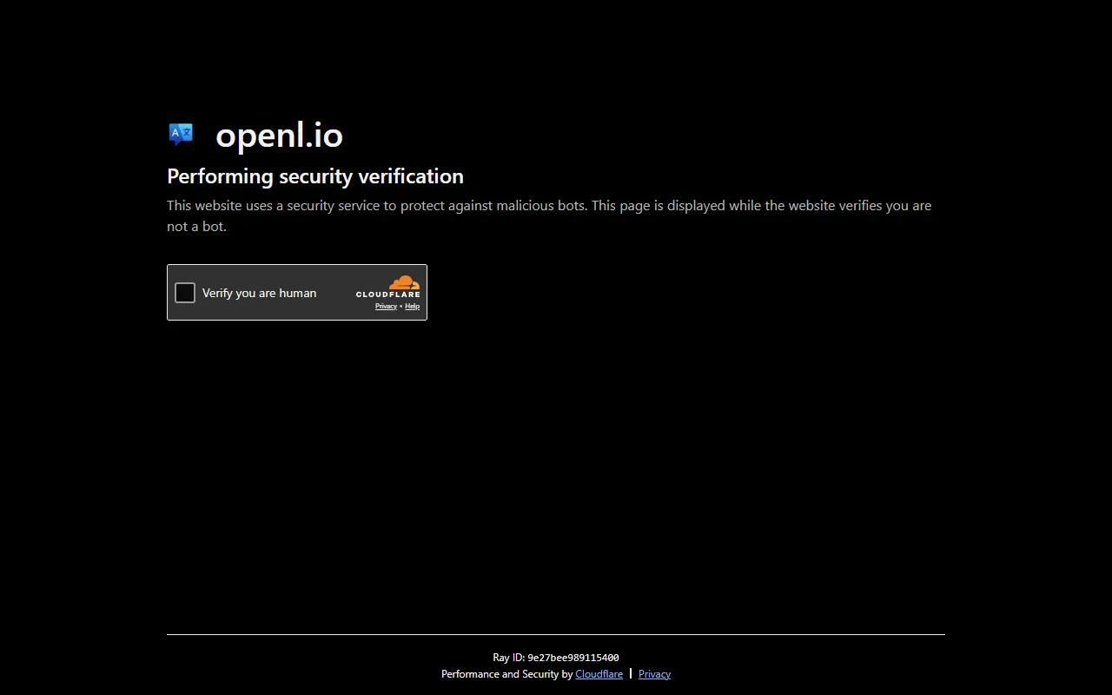Click the orange Cloudflare cloud logo
This screenshot has width=1112, height=695.
point(404,282)
